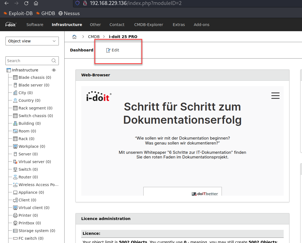Open the Software menu

[35, 25]
